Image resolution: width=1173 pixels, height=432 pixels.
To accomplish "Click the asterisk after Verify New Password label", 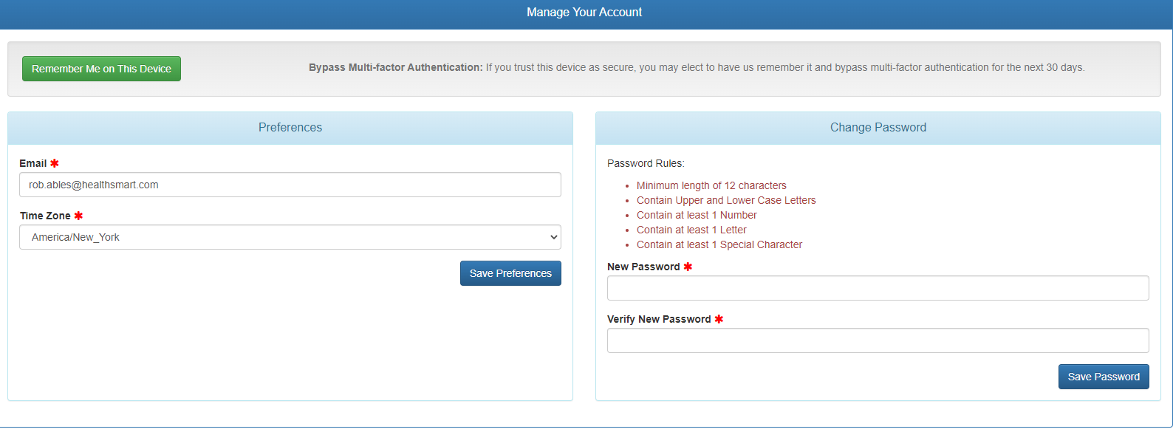I will coord(719,319).
